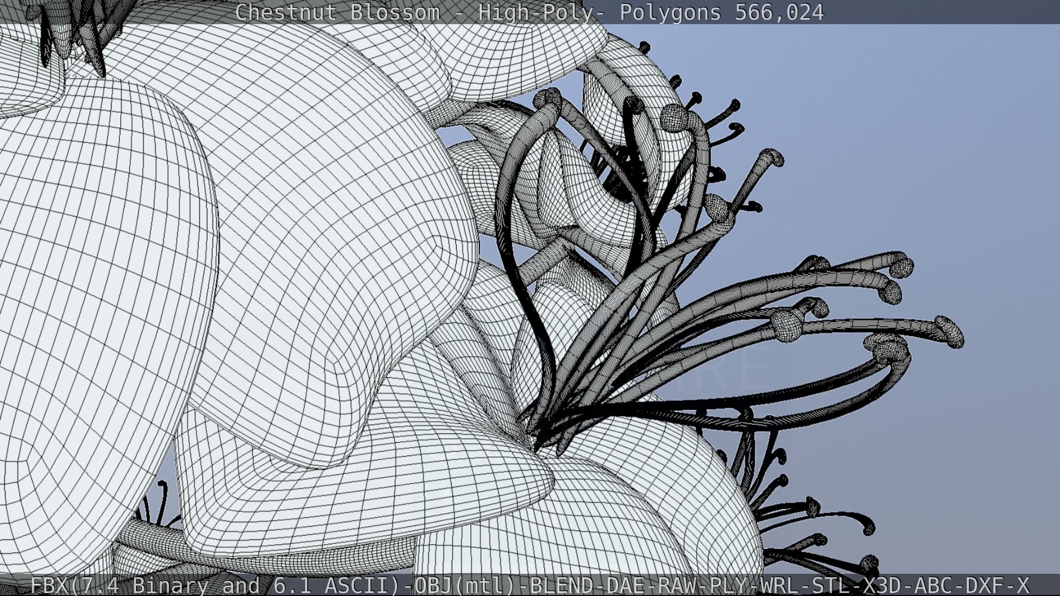The width and height of the screenshot is (1060, 596).
Task: Click the DXF format label
Action: [x=985, y=586]
